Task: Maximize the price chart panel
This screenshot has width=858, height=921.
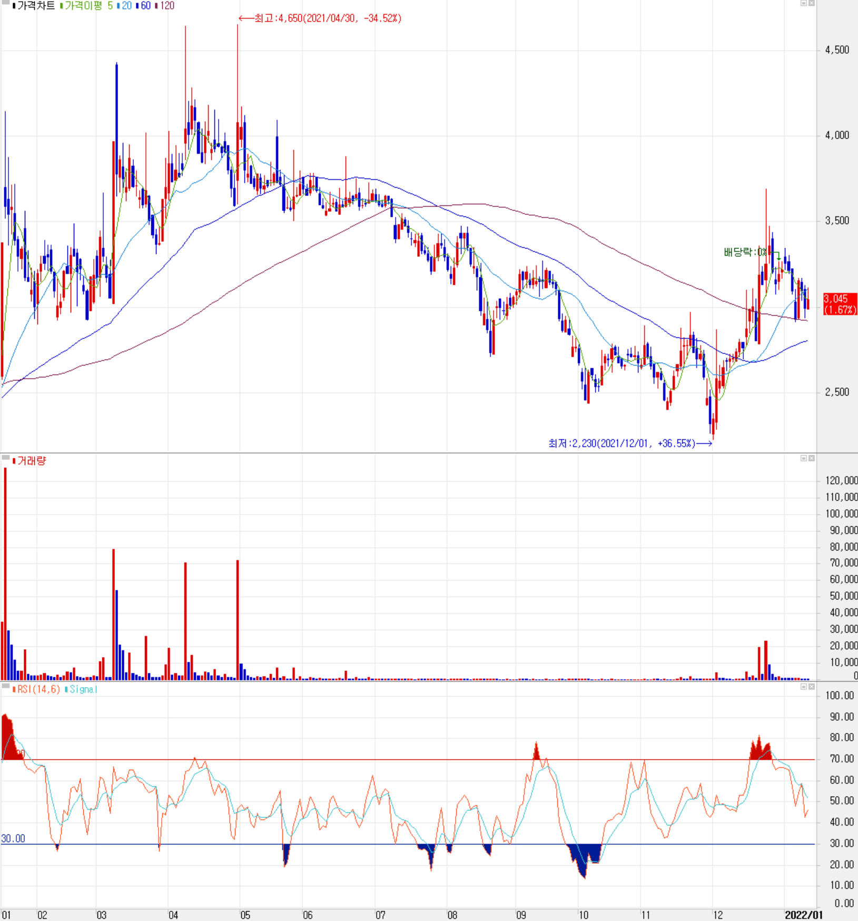Action: click(804, 3)
